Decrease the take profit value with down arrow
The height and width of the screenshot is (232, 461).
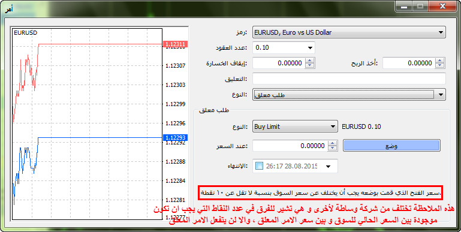440,65
